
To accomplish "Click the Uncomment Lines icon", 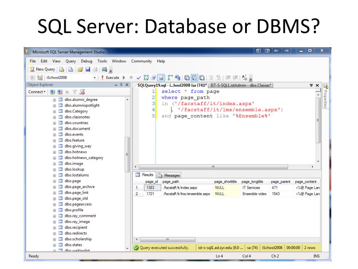I will click(219, 78).
